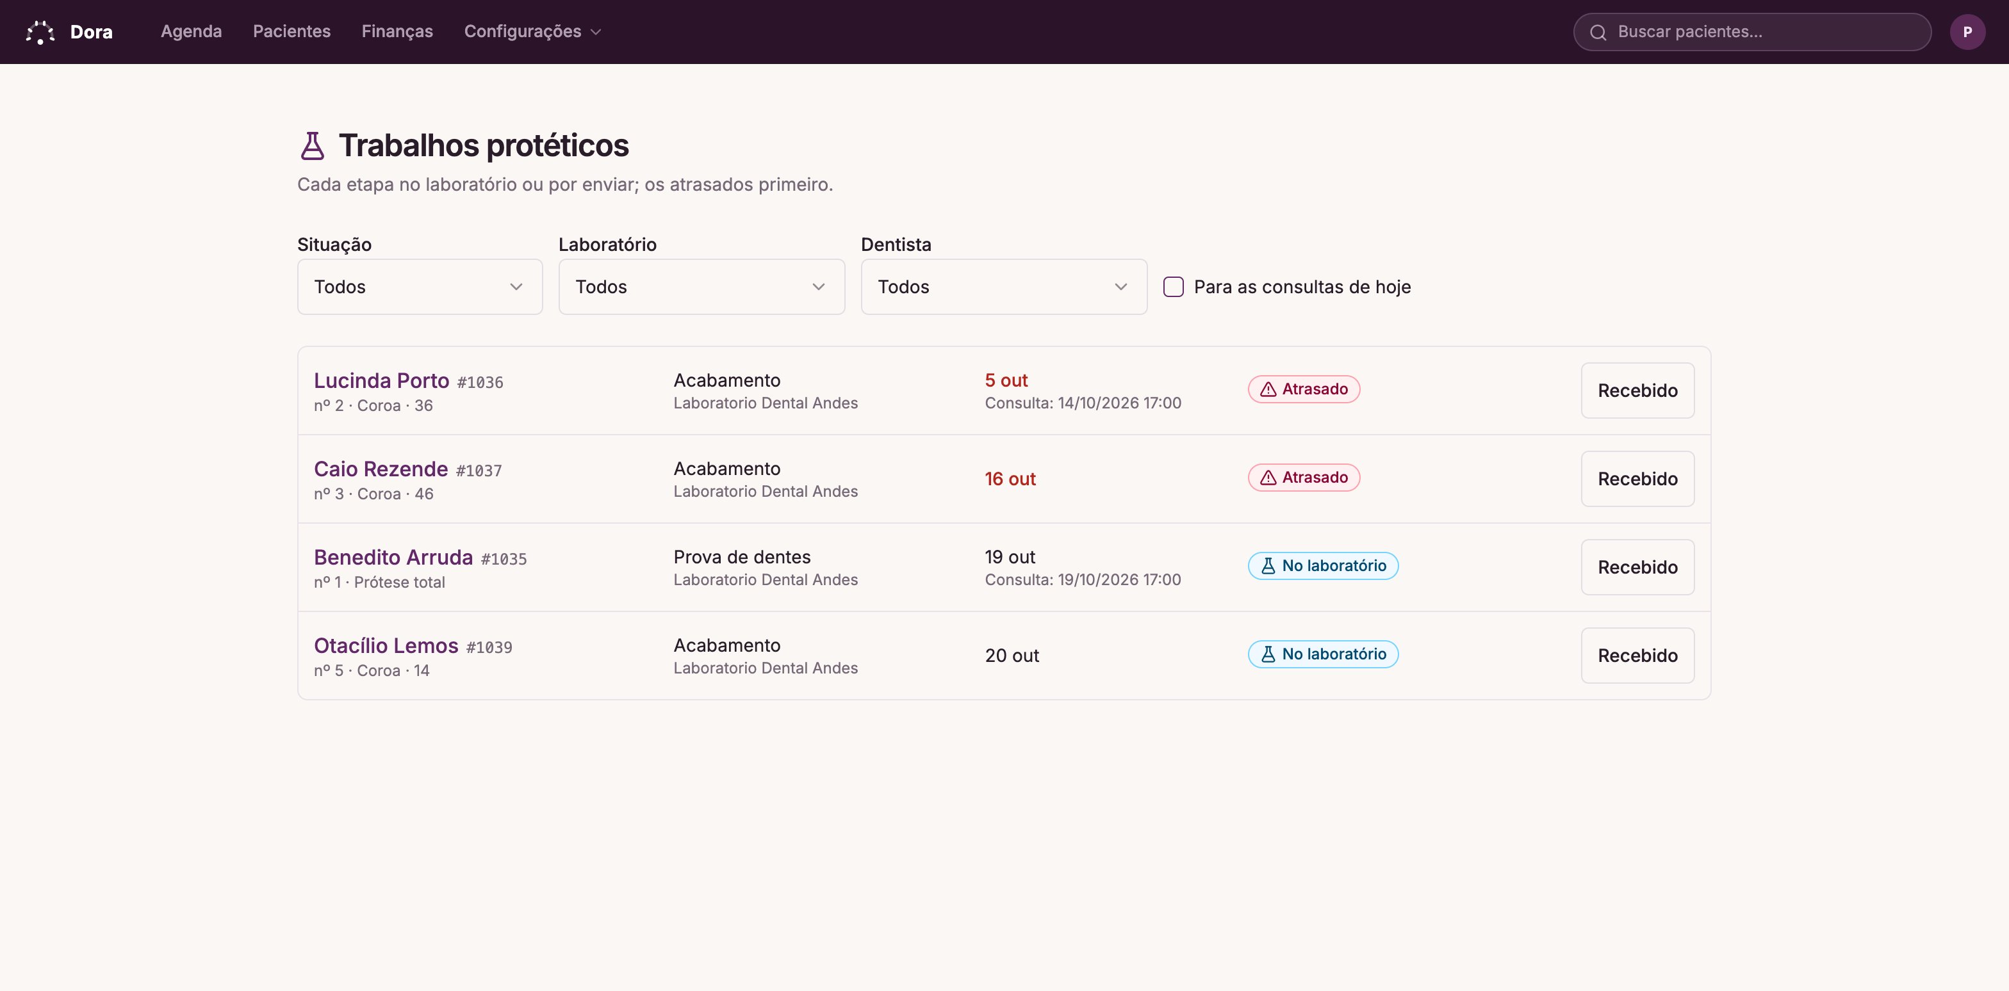Open the user avatar P

pos(1967,32)
